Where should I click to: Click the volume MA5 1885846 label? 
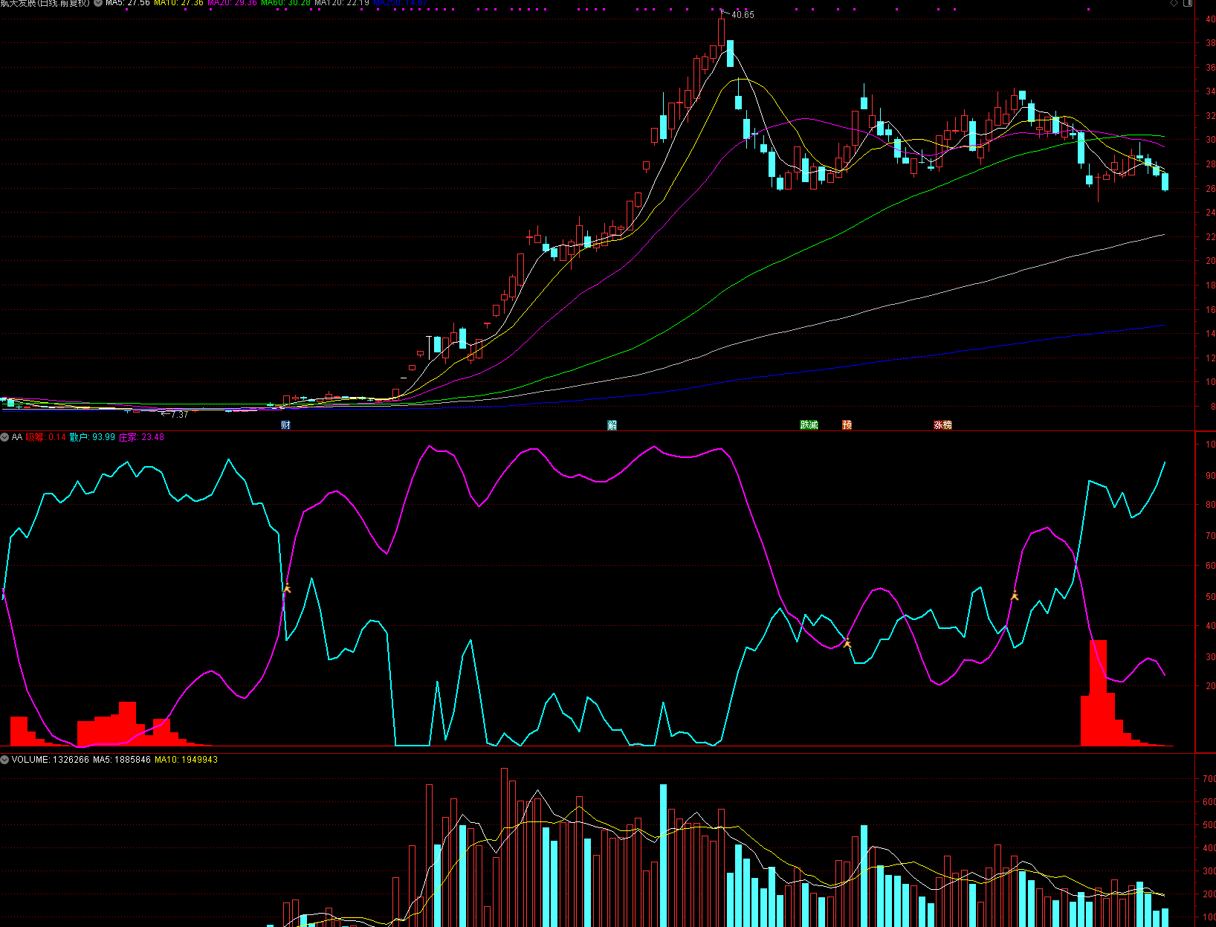click(122, 760)
